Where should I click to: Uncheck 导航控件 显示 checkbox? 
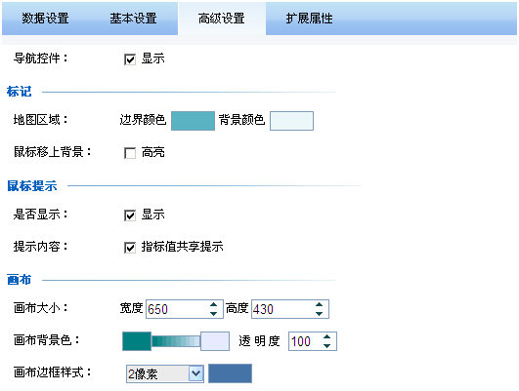click(x=130, y=59)
